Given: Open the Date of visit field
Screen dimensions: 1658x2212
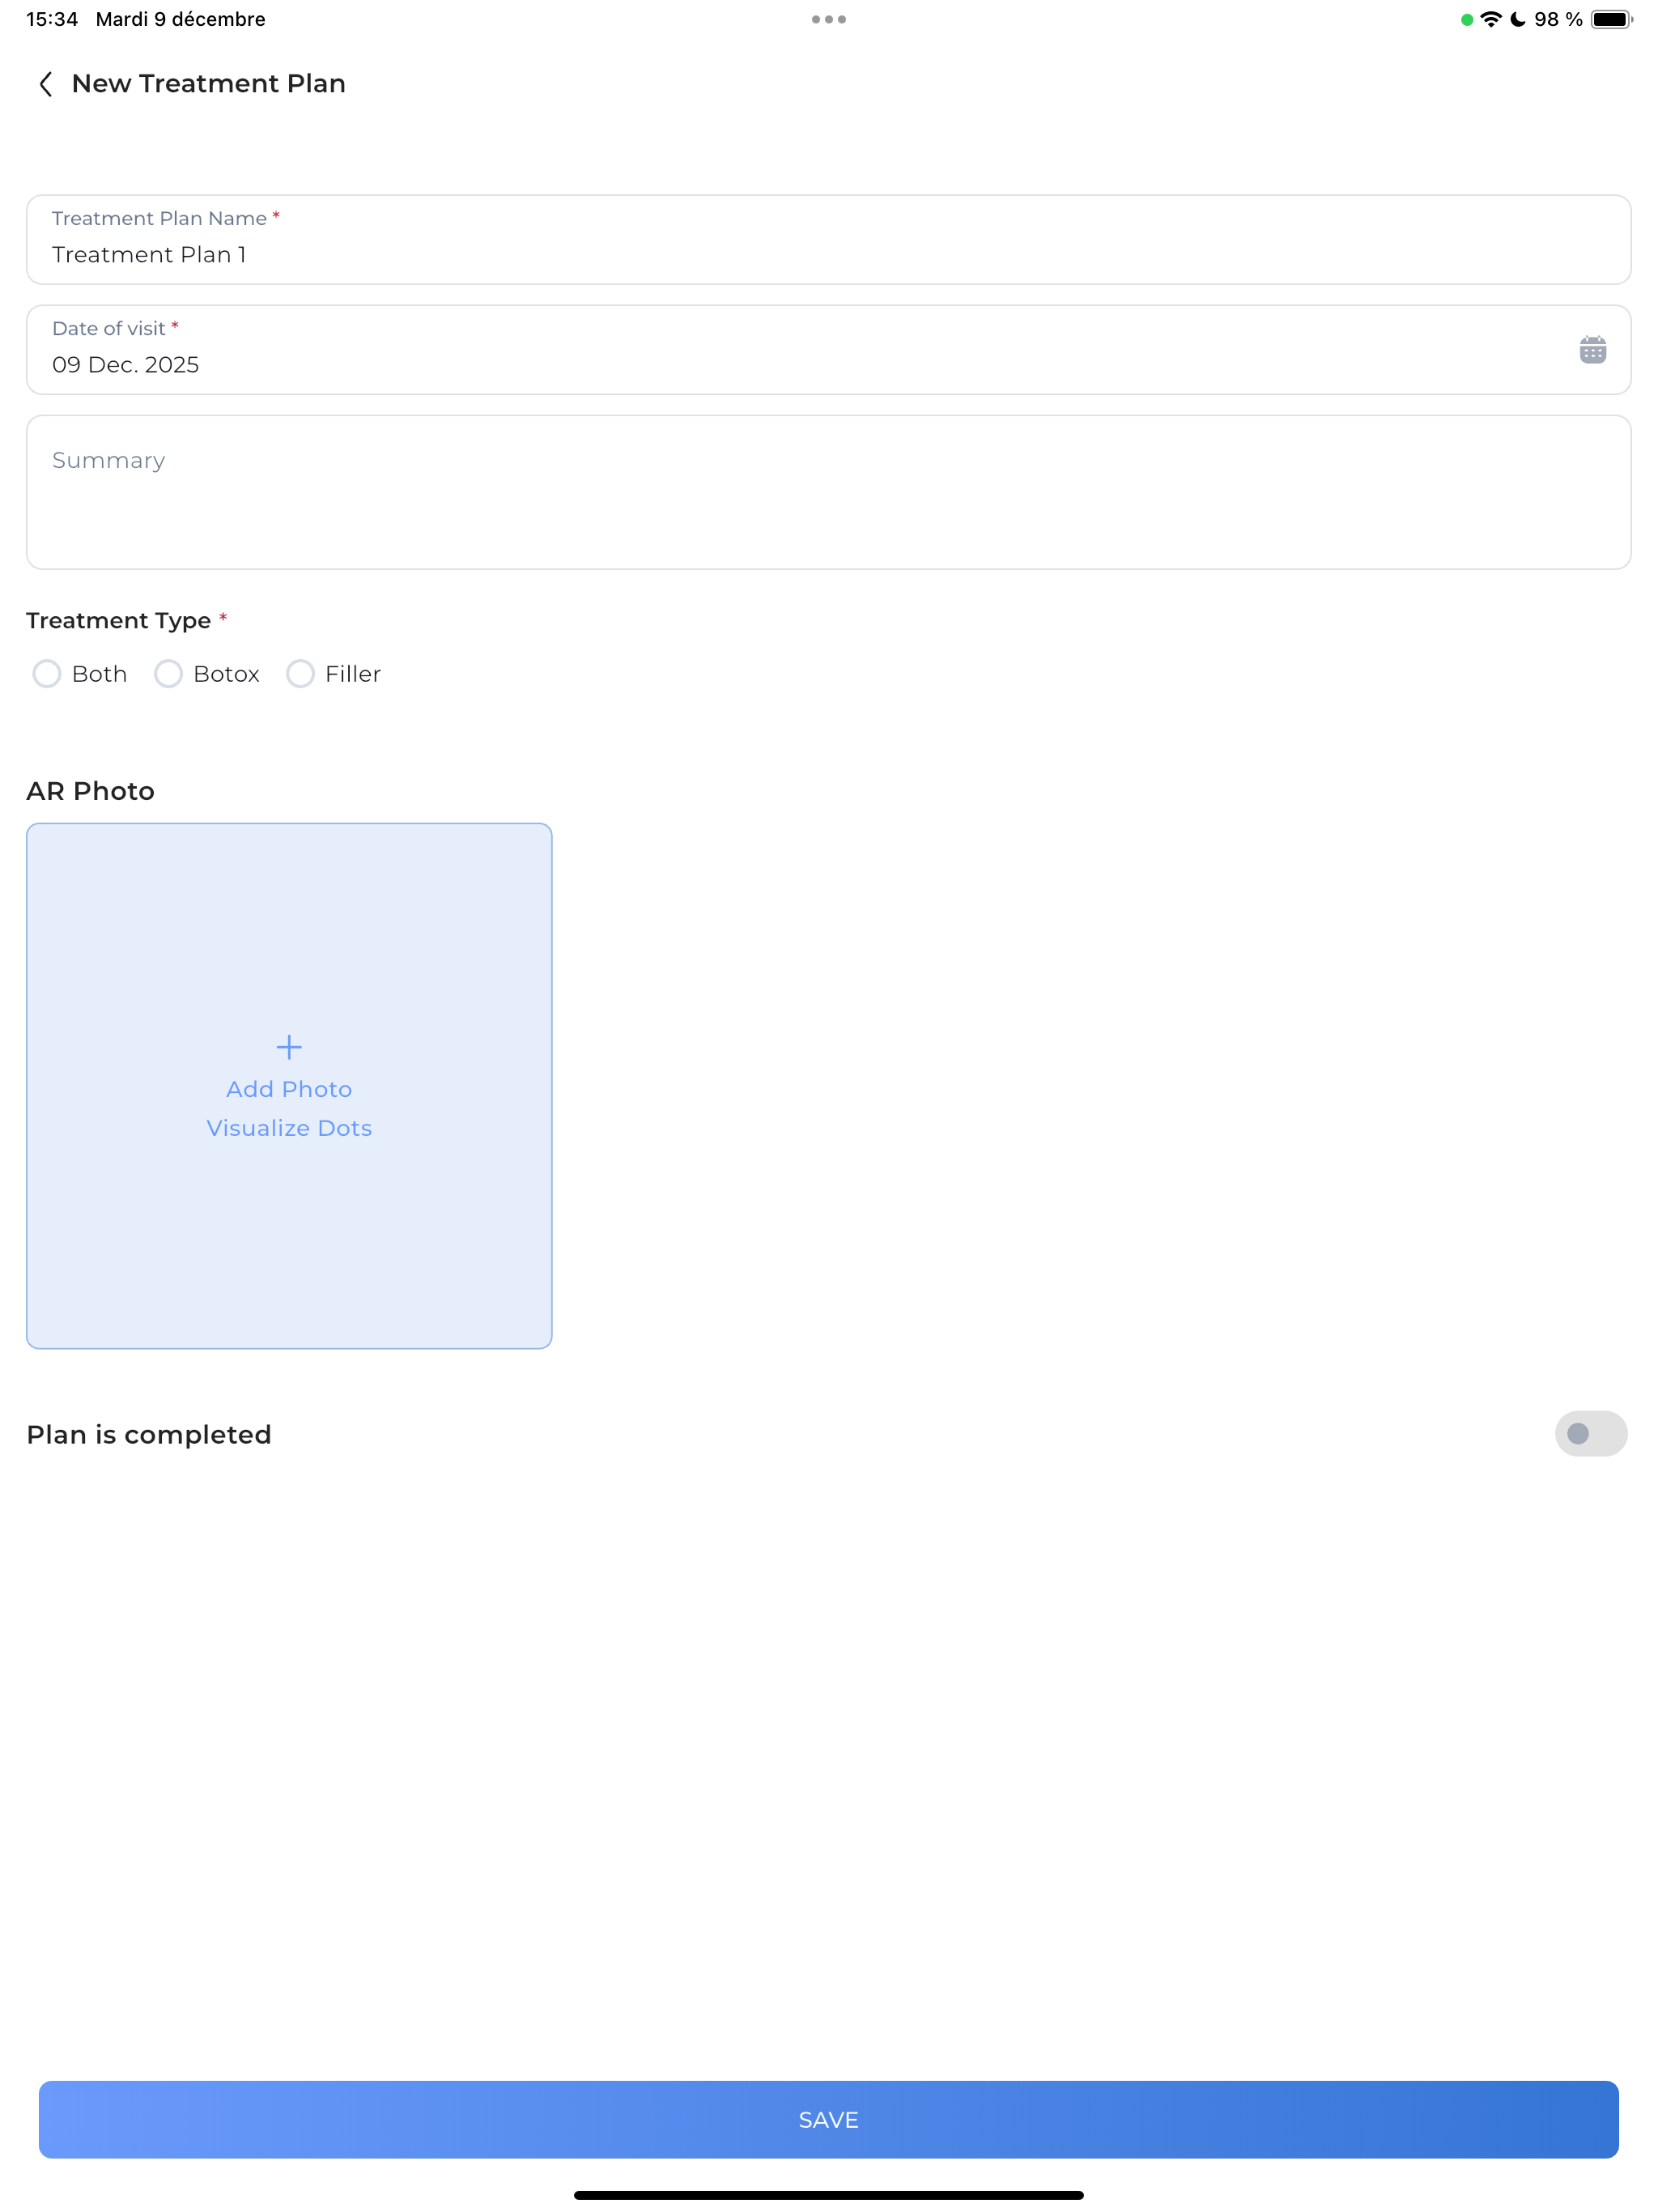Looking at the screenshot, I should tap(829, 350).
